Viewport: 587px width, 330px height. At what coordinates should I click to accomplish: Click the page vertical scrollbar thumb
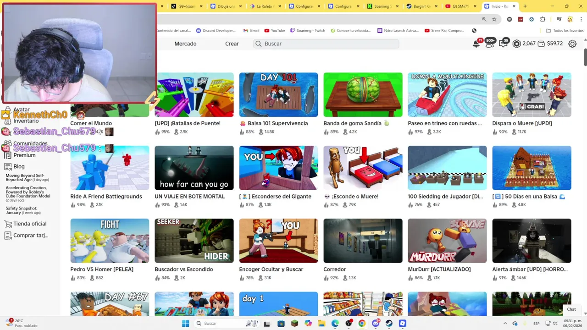coord(585,57)
